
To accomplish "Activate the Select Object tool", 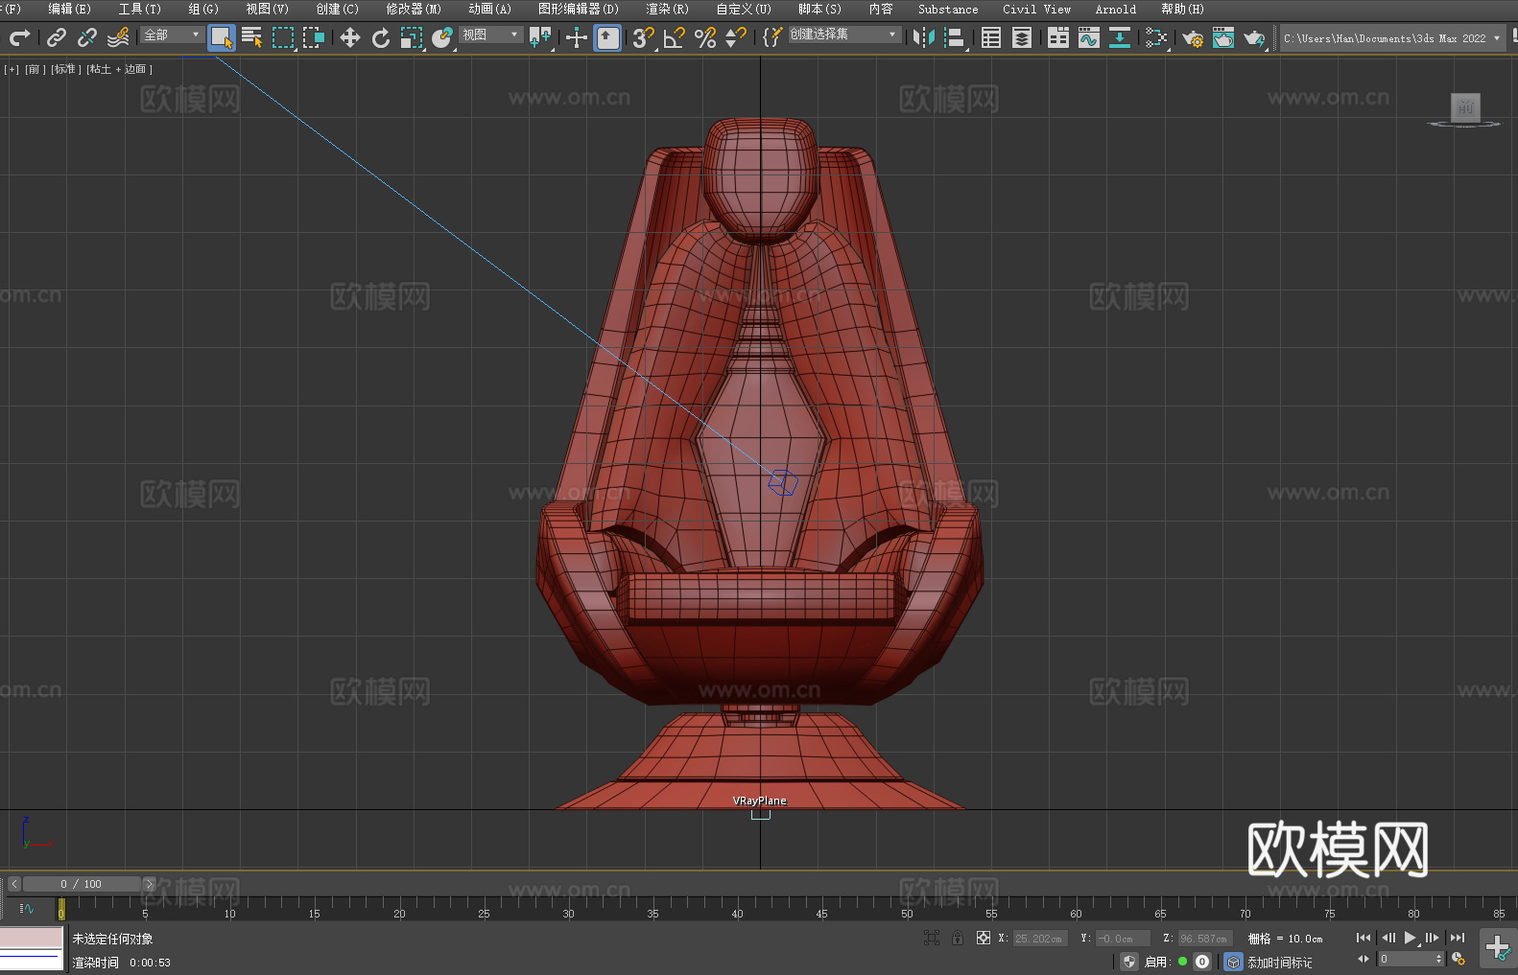I will point(222,37).
